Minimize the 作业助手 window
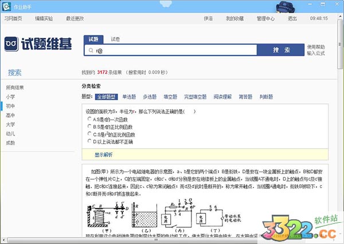The image size is (344, 244). point(310,4)
